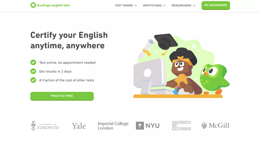The width and height of the screenshot is (260, 142).
Task: Click the NYU torch logo
Action: click(x=140, y=126)
